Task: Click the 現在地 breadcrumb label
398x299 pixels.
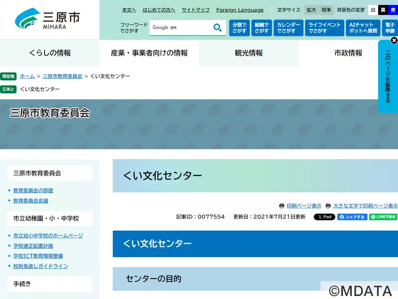Action: [x=8, y=76]
